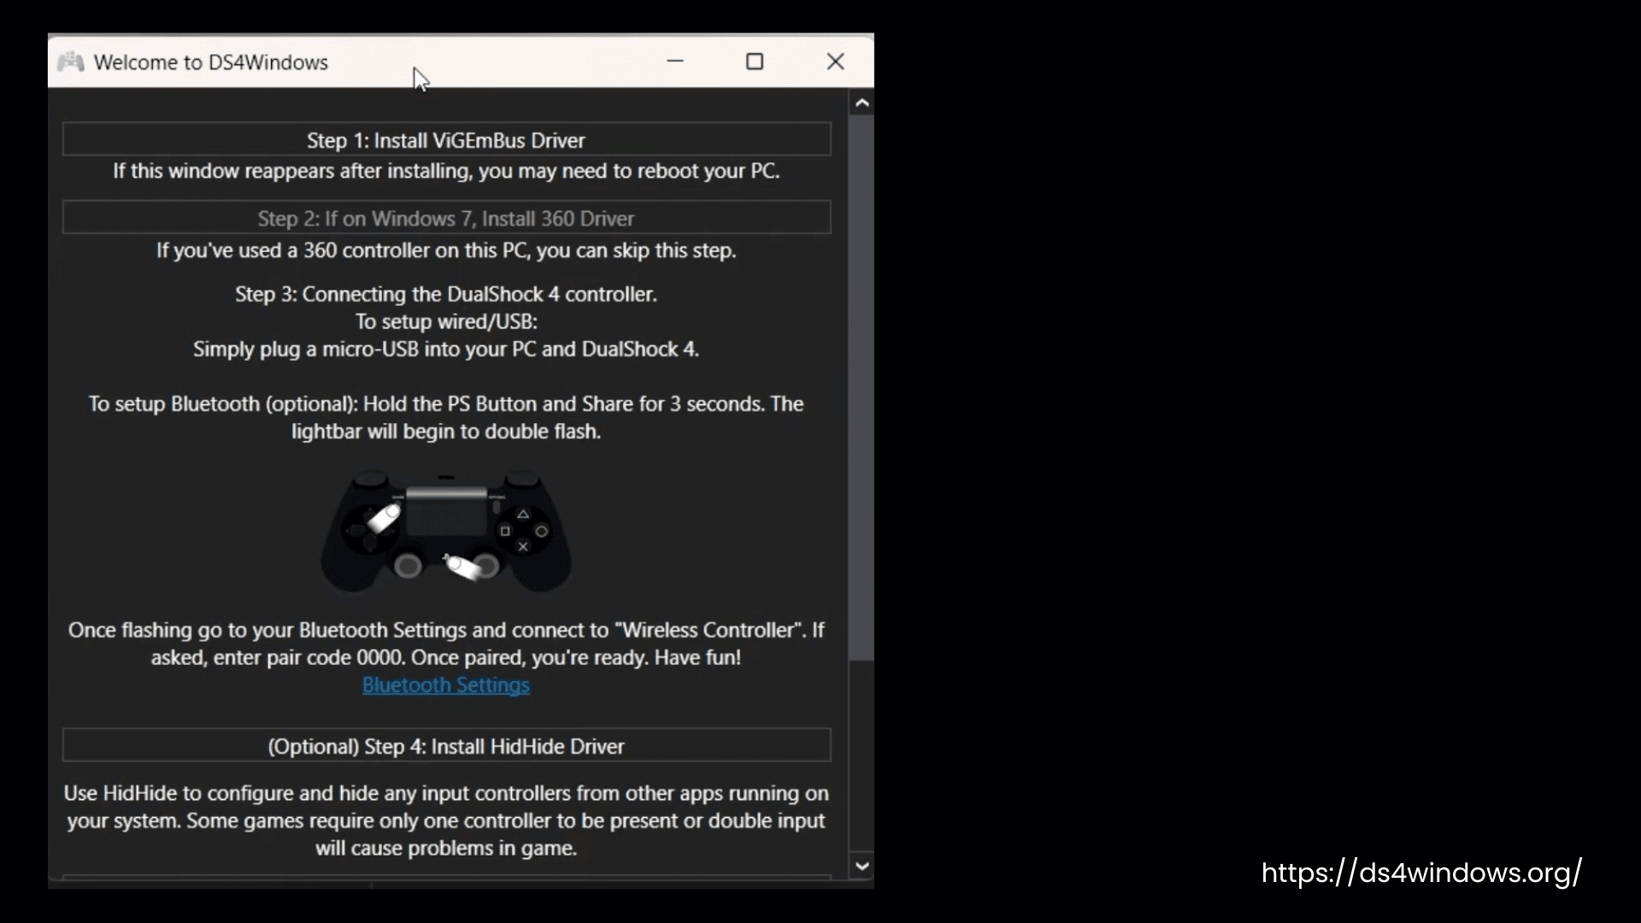Click the Step 2 Install 360 Driver button
The image size is (1641, 923).
(x=446, y=218)
